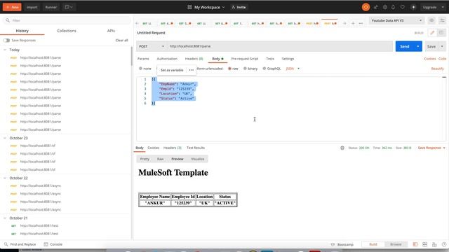Collapse the October 21 history group
The width and height of the screenshot is (449, 252).
click(5, 218)
